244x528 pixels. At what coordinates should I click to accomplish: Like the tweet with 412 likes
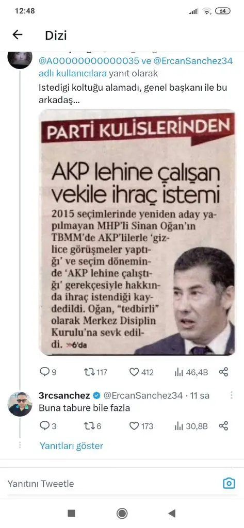pos(141,372)
